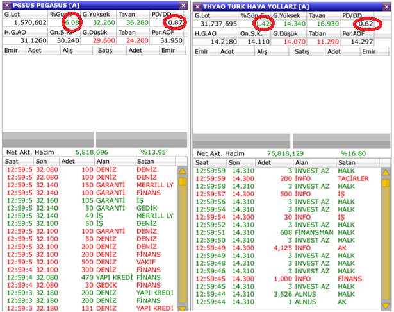Grab PGSUS trade list scrollbar thumb
The image size is (394, 312).
(183, 182)
